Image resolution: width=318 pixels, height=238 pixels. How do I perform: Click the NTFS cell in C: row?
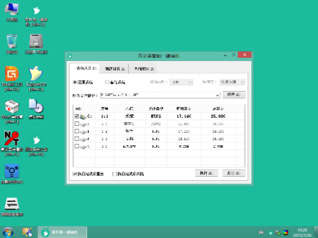156,116
